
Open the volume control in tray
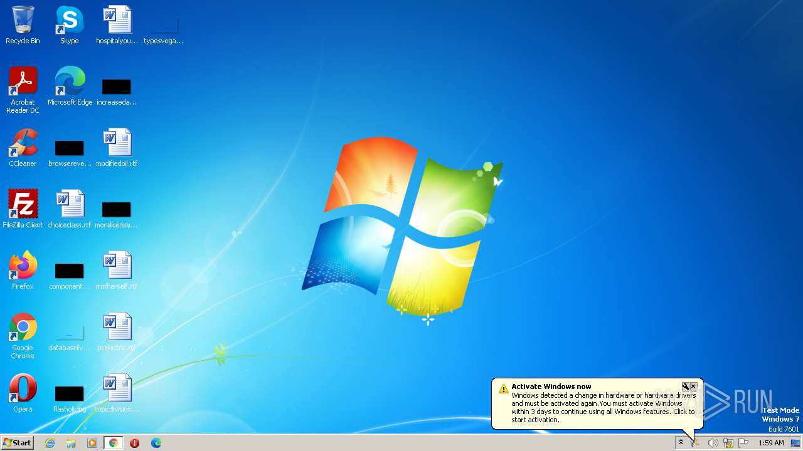point(713,443)
